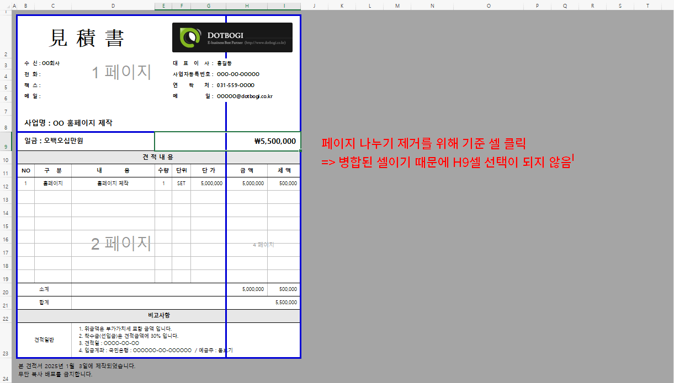Image resolution: width=674 pixels, height=383 pixels.
Task: Select the 홈페이지 제작 cell under 내 용
Action: click(x=113, y=184)
